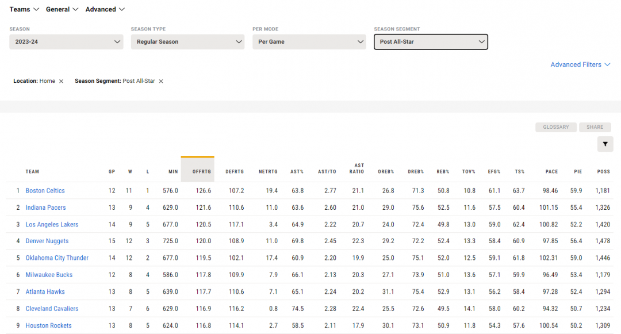This screenshot has height=334, width=621.
Task: Remove the Season Segment: Post All-Star filter
Action: (161, 81)
